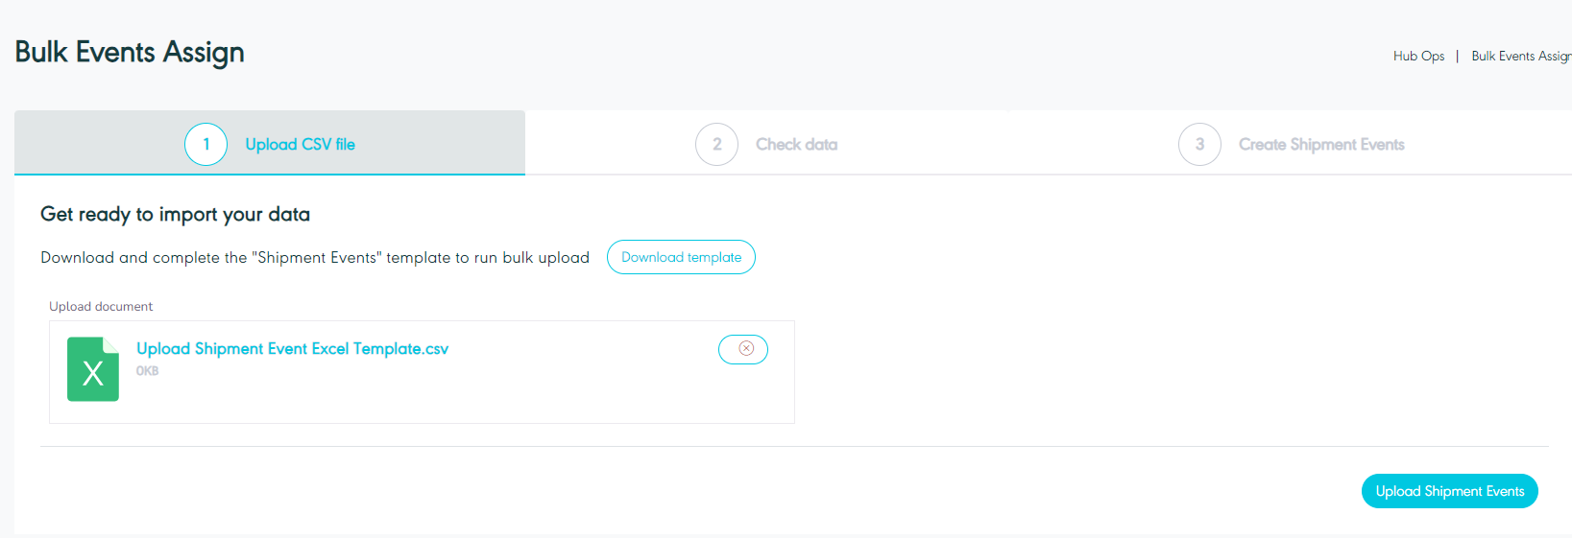
Task: Click the Upload document field label
Action: tap(101, 307)
